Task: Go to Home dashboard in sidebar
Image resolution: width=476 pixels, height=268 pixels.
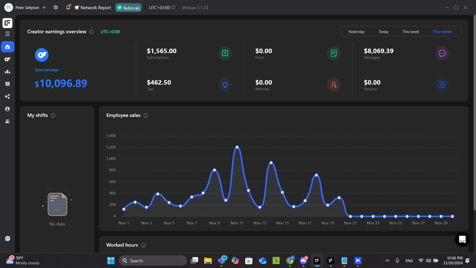Action: click(x=8, y=47)
